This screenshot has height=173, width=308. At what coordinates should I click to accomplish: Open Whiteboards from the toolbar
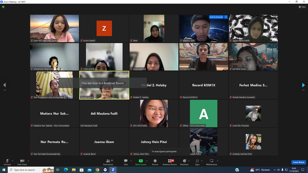(x=212, y=162)
